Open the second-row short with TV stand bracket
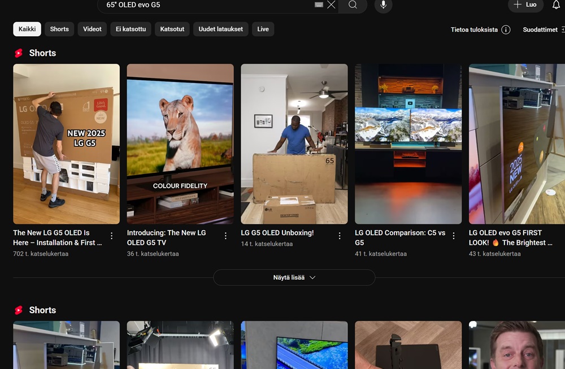Screen dimensions: 565x369 pos(408,345)
